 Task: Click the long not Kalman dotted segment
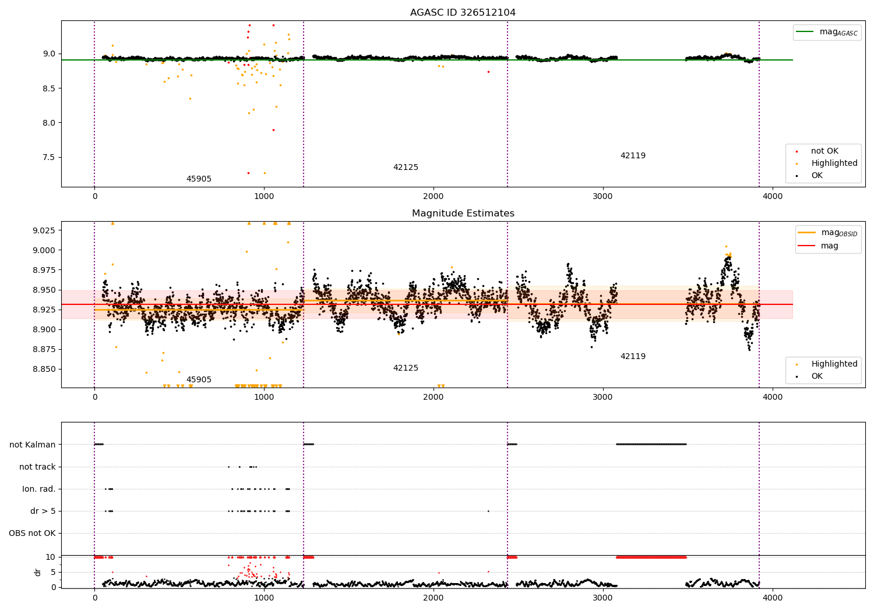pos(651,445)
